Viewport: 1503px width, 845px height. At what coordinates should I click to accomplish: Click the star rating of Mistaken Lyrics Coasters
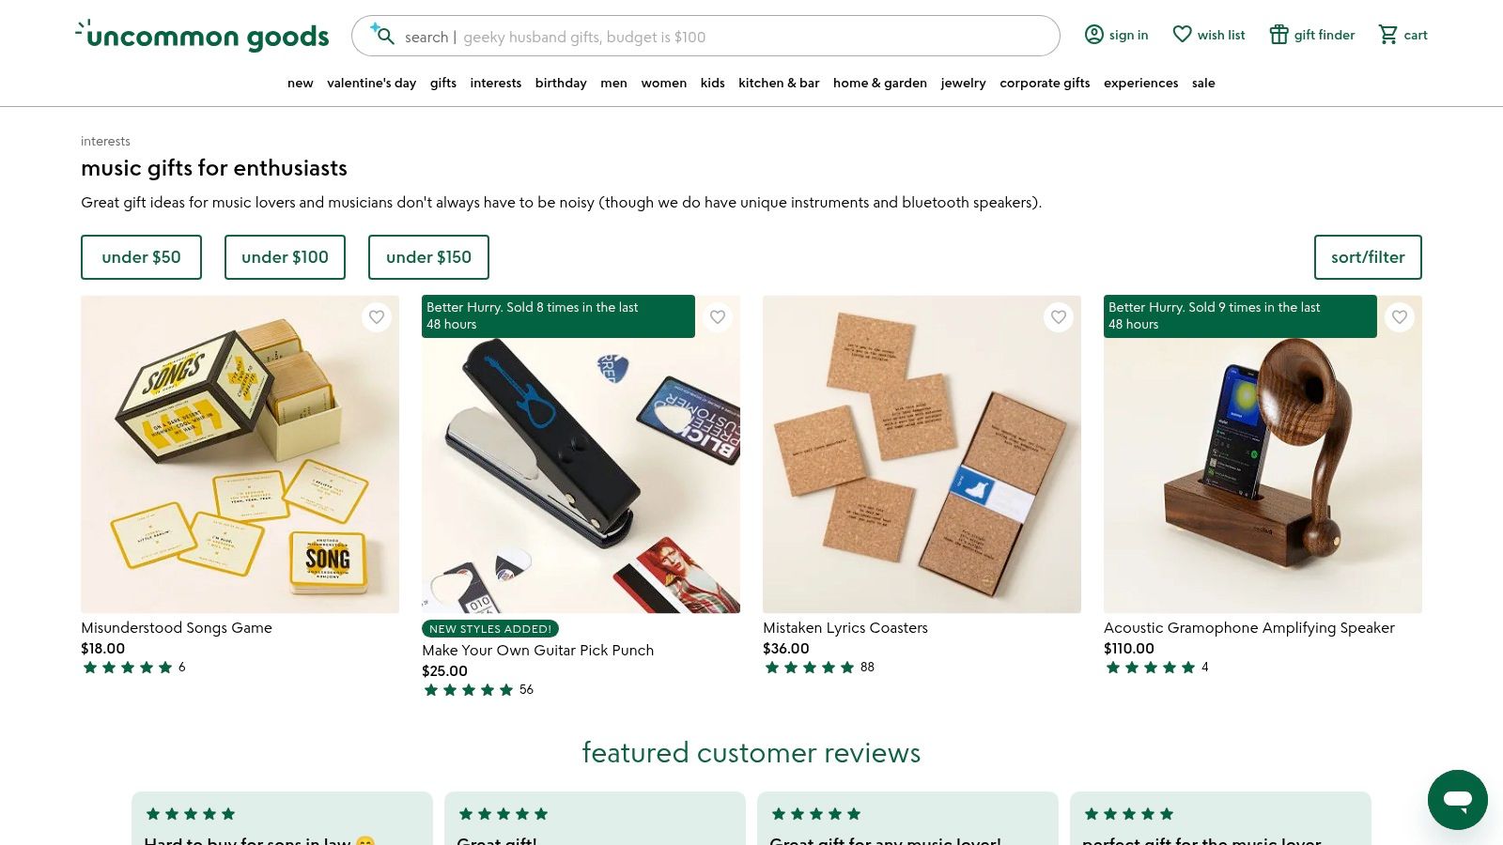pyautogui.click(x=810, y=667)
